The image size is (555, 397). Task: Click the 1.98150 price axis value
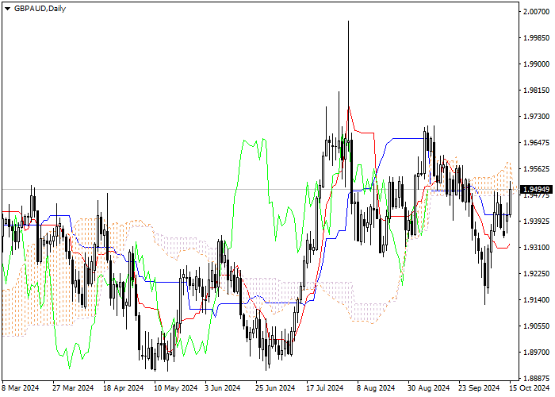click(536, 91)
